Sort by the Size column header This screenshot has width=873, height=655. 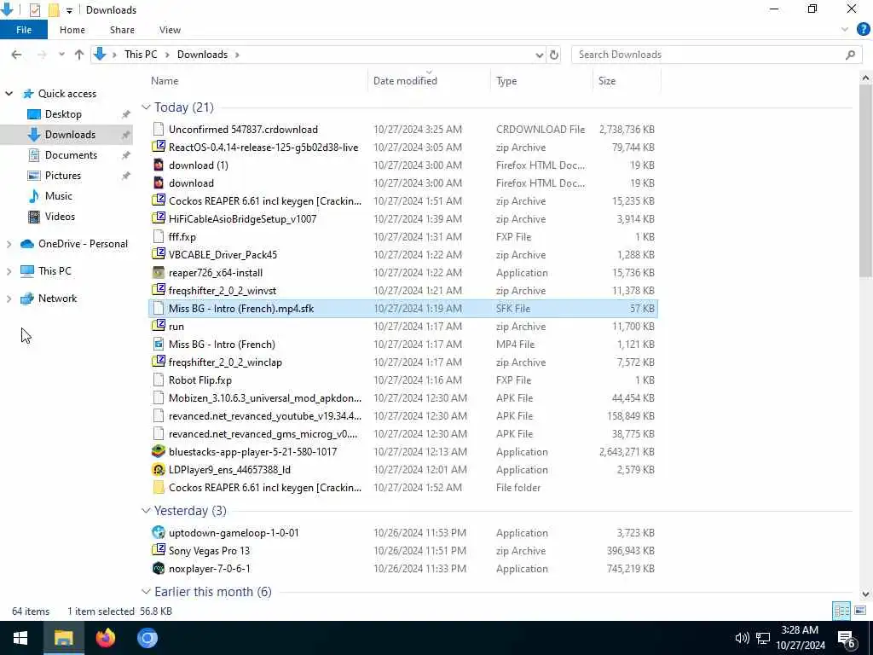coord(627,81)
